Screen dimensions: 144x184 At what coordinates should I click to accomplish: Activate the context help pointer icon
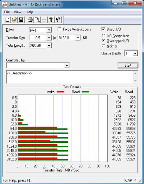[x=58, y=20]
